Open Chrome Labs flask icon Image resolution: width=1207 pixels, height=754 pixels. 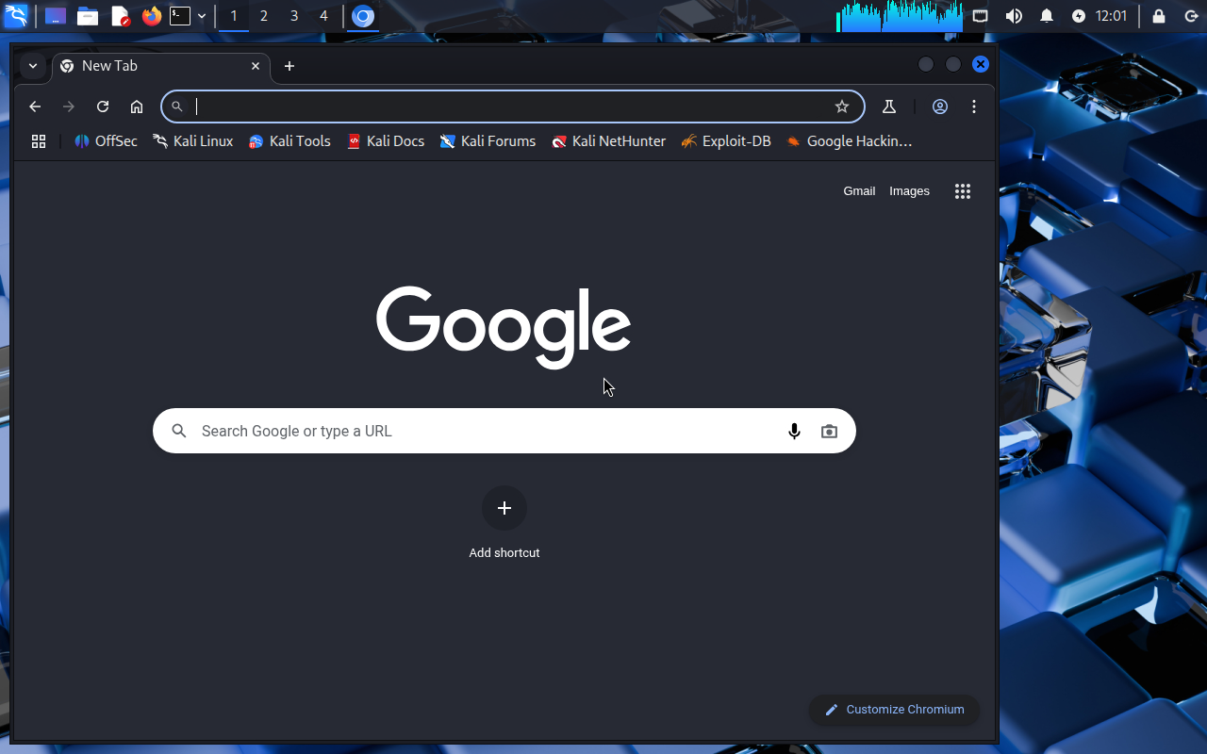[888, 107]
